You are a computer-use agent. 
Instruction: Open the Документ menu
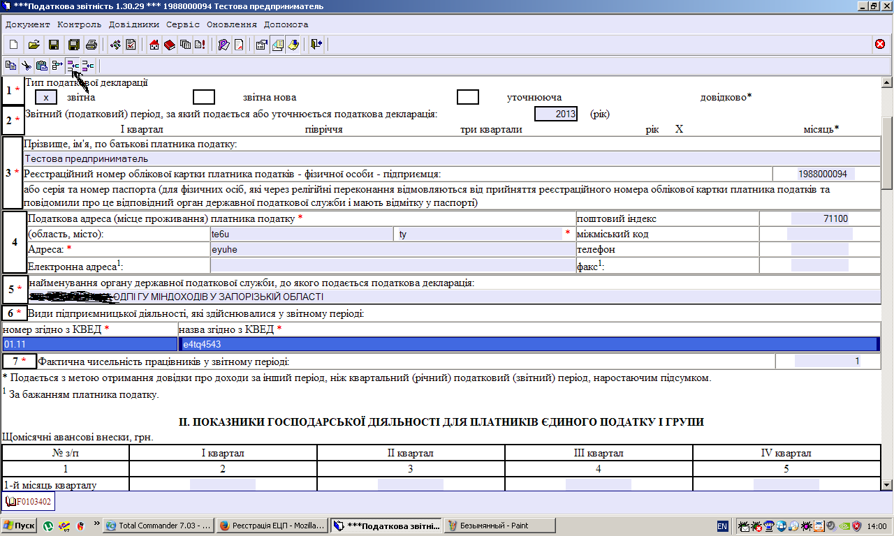tap(28, 24)
